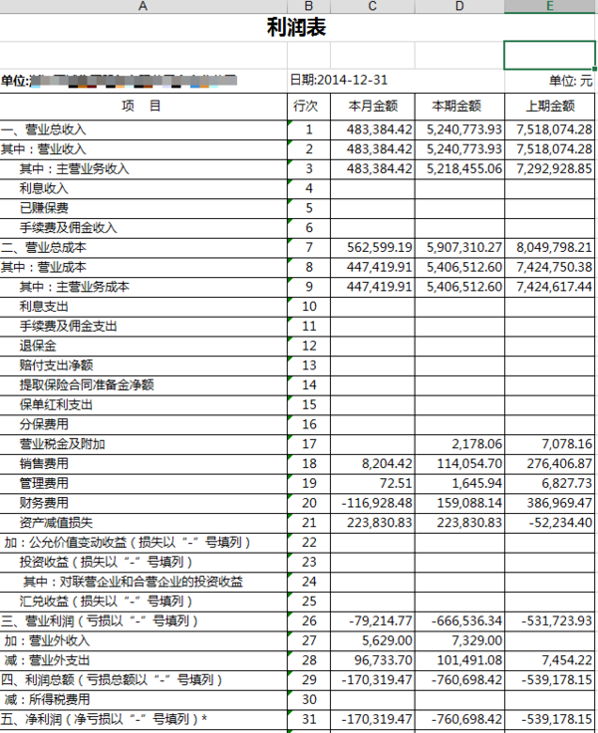
Task: Click the 管理费用 row label
Action: [x=44, y=483]
